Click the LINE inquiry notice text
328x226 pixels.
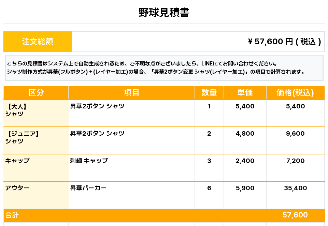(x=142, y=64)
